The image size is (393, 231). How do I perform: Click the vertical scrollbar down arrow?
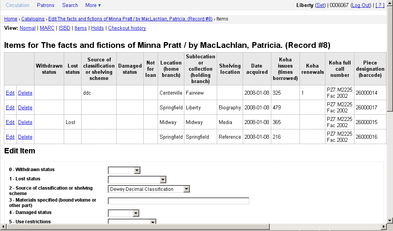(x=390, y=220)
